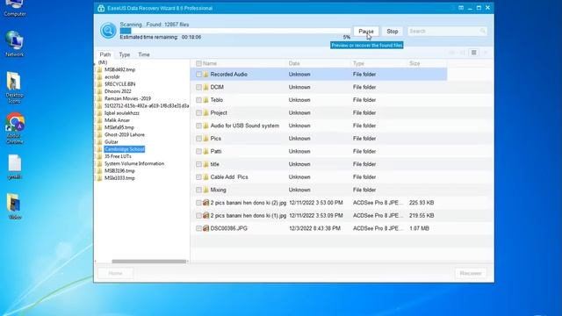Select Cambridge School in folder tree
Viewport: 562px width, 316px height.
(125, 149)
